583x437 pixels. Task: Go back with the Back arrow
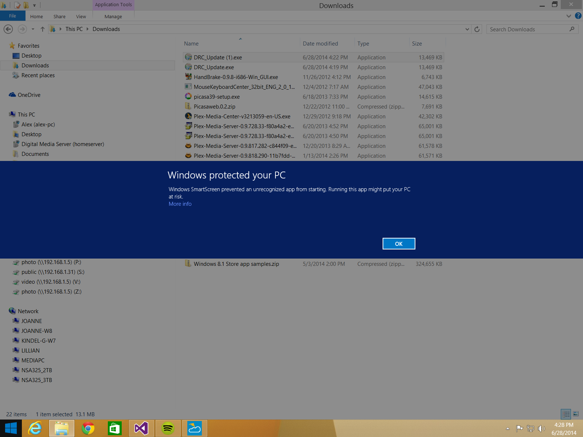(x=8, y=29)
